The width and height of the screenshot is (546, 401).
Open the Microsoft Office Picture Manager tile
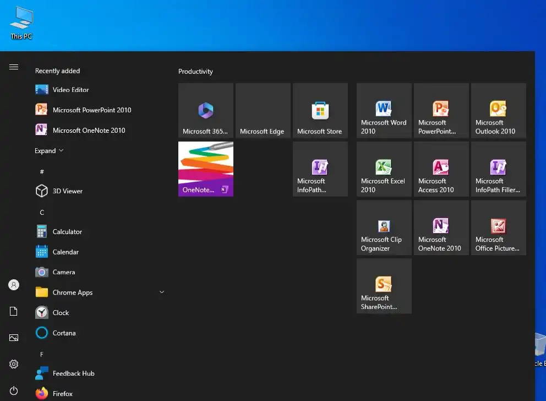pyautogui.click(x=499, y=227)
